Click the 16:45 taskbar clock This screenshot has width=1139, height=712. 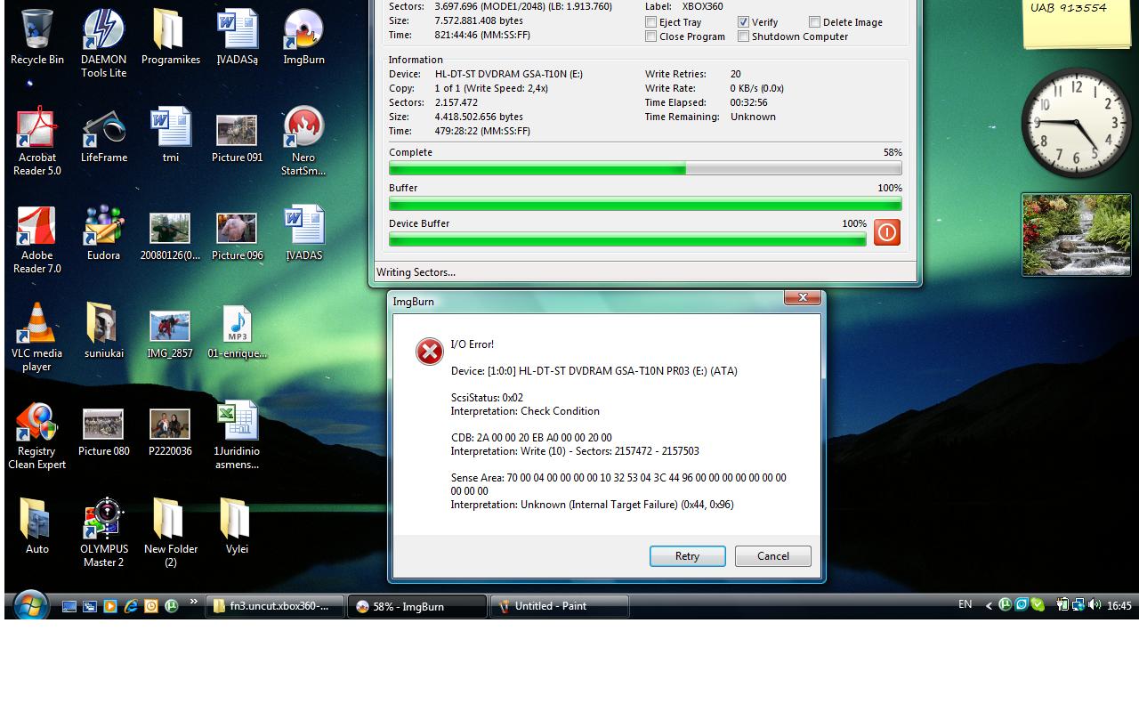click(1119, 605)
